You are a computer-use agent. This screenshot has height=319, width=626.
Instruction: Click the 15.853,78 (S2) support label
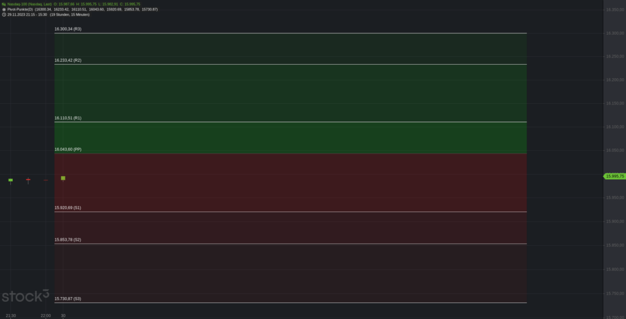[68, 240]
